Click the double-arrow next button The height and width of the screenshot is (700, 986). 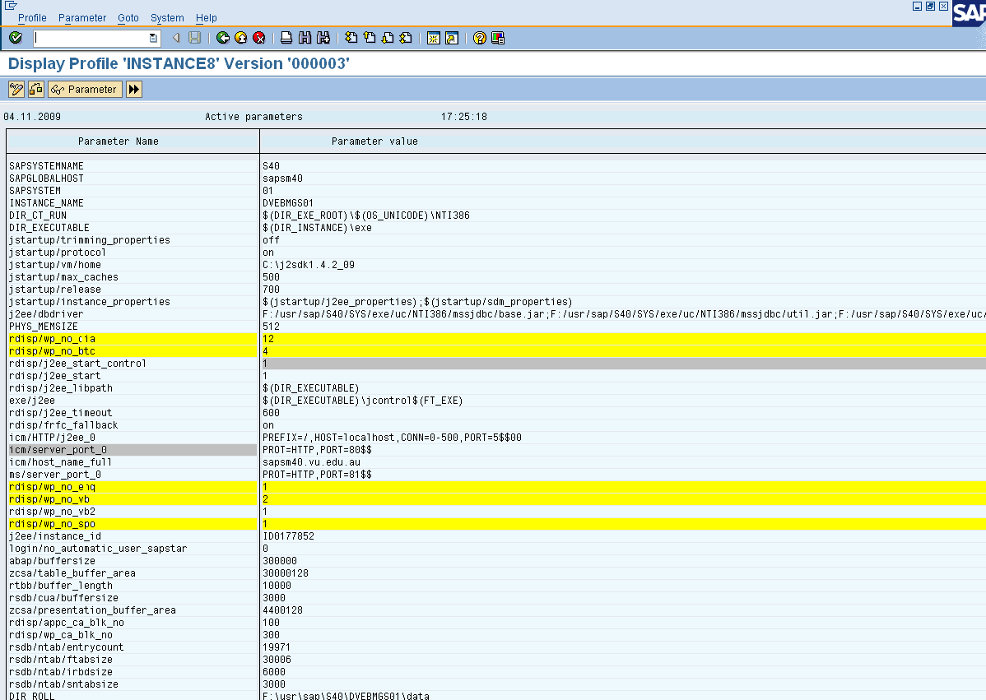point(134,89)
